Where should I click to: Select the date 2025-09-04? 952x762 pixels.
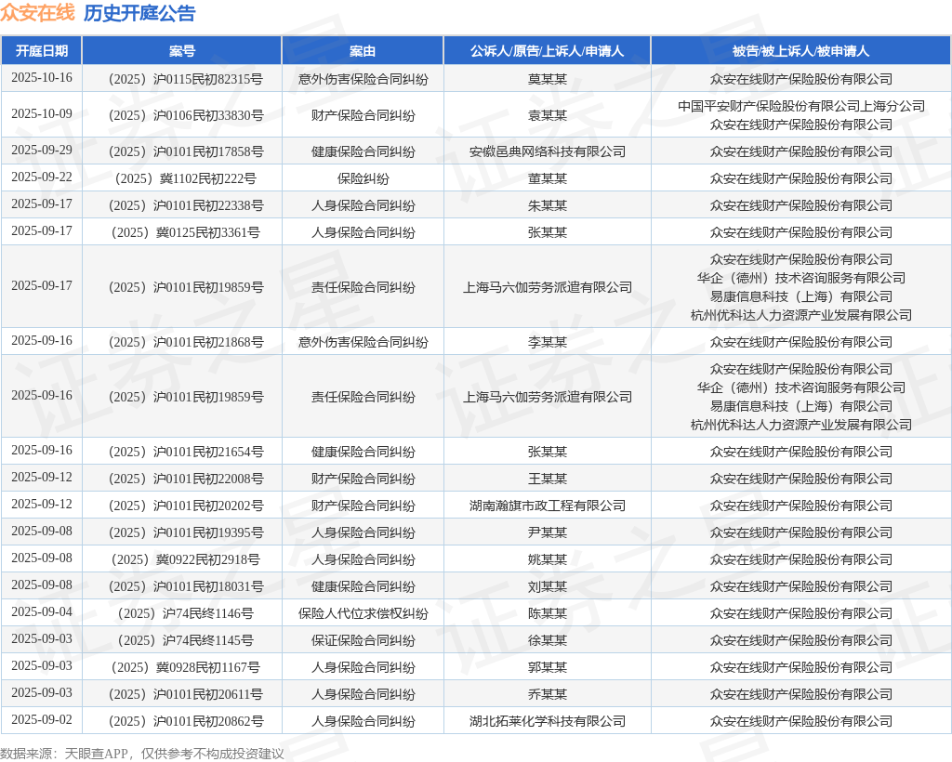(41, 612)
